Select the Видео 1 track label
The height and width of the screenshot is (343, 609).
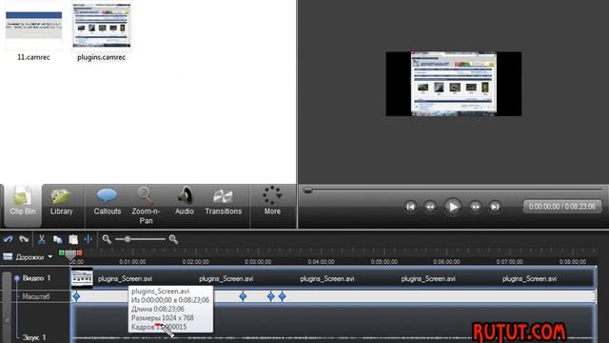(36, 278)
